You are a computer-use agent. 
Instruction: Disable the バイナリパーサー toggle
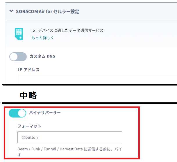tap(17, 113)
